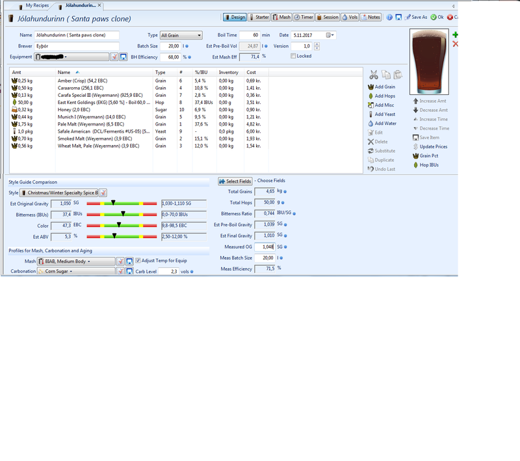Image resolution: width=520 pixels, height=461 pixels.
Task: Click the Add Grain icon
Action: 371,86
